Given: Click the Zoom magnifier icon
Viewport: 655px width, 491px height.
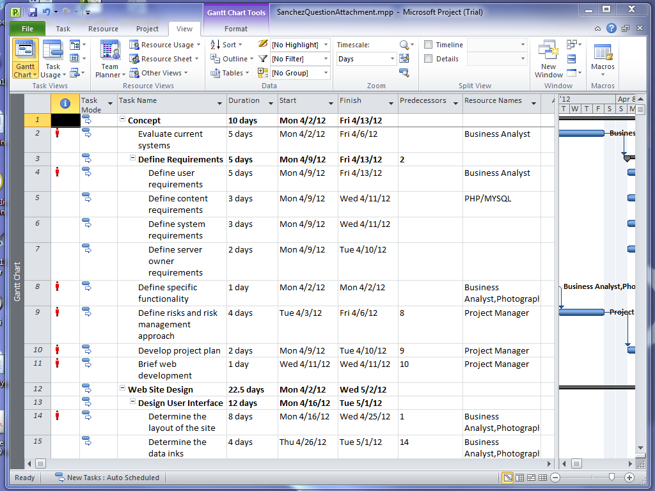Looking at the screenshot, I should coord(404,45).
